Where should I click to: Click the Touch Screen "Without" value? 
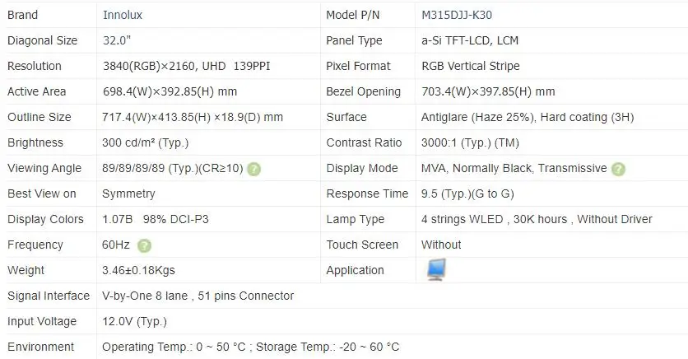pos(441,245)
